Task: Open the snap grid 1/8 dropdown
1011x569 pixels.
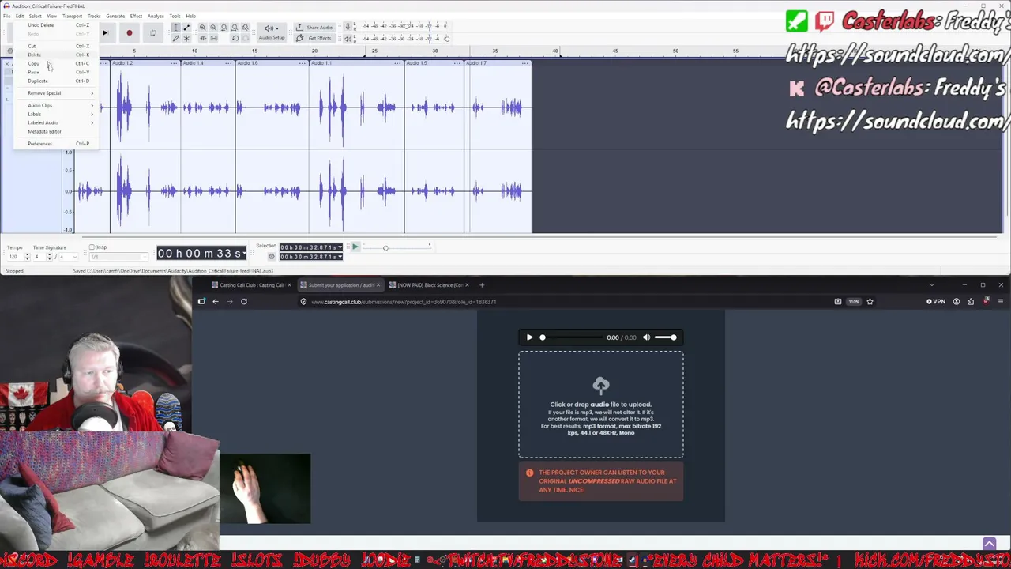Action: (x=118, y=257)
